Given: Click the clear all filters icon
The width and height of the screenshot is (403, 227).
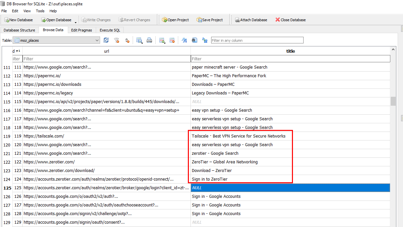Looking at the screenshot, I should click(116, 40).
